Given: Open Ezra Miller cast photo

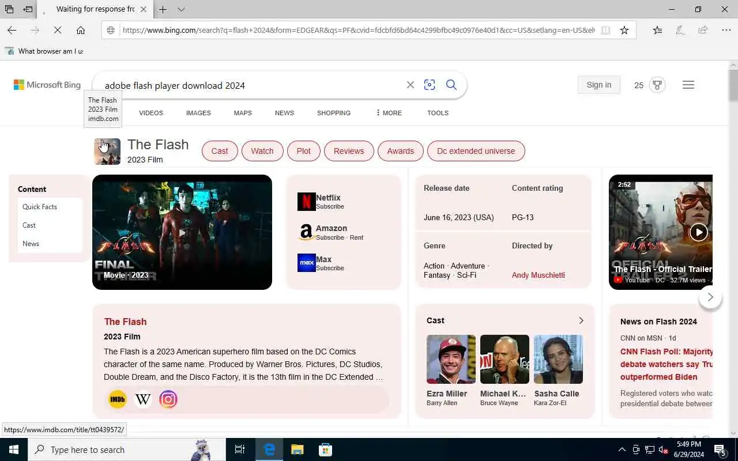Looking at the screenshot, I should (x=451, y=359).
